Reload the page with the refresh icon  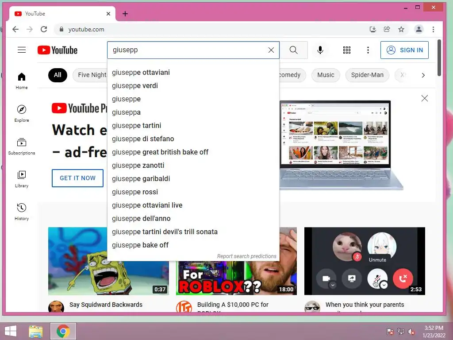pyautogui.click(x=44, y=29)
